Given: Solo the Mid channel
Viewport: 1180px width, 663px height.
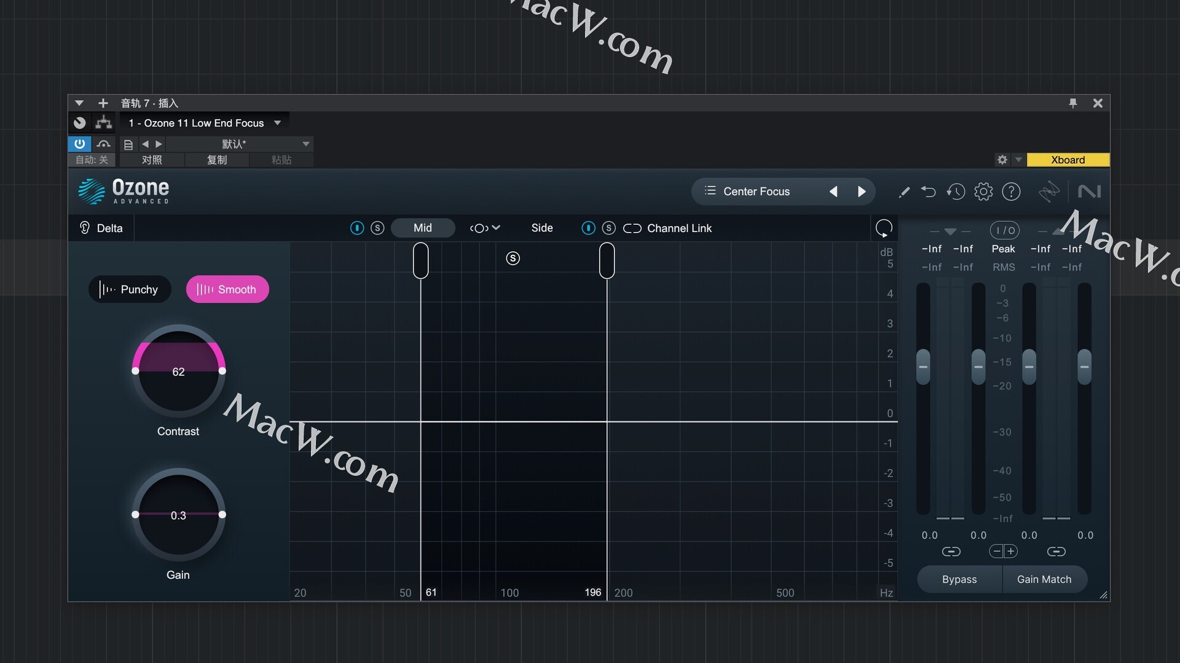Looking at the screenshot, I should point(377,228).
